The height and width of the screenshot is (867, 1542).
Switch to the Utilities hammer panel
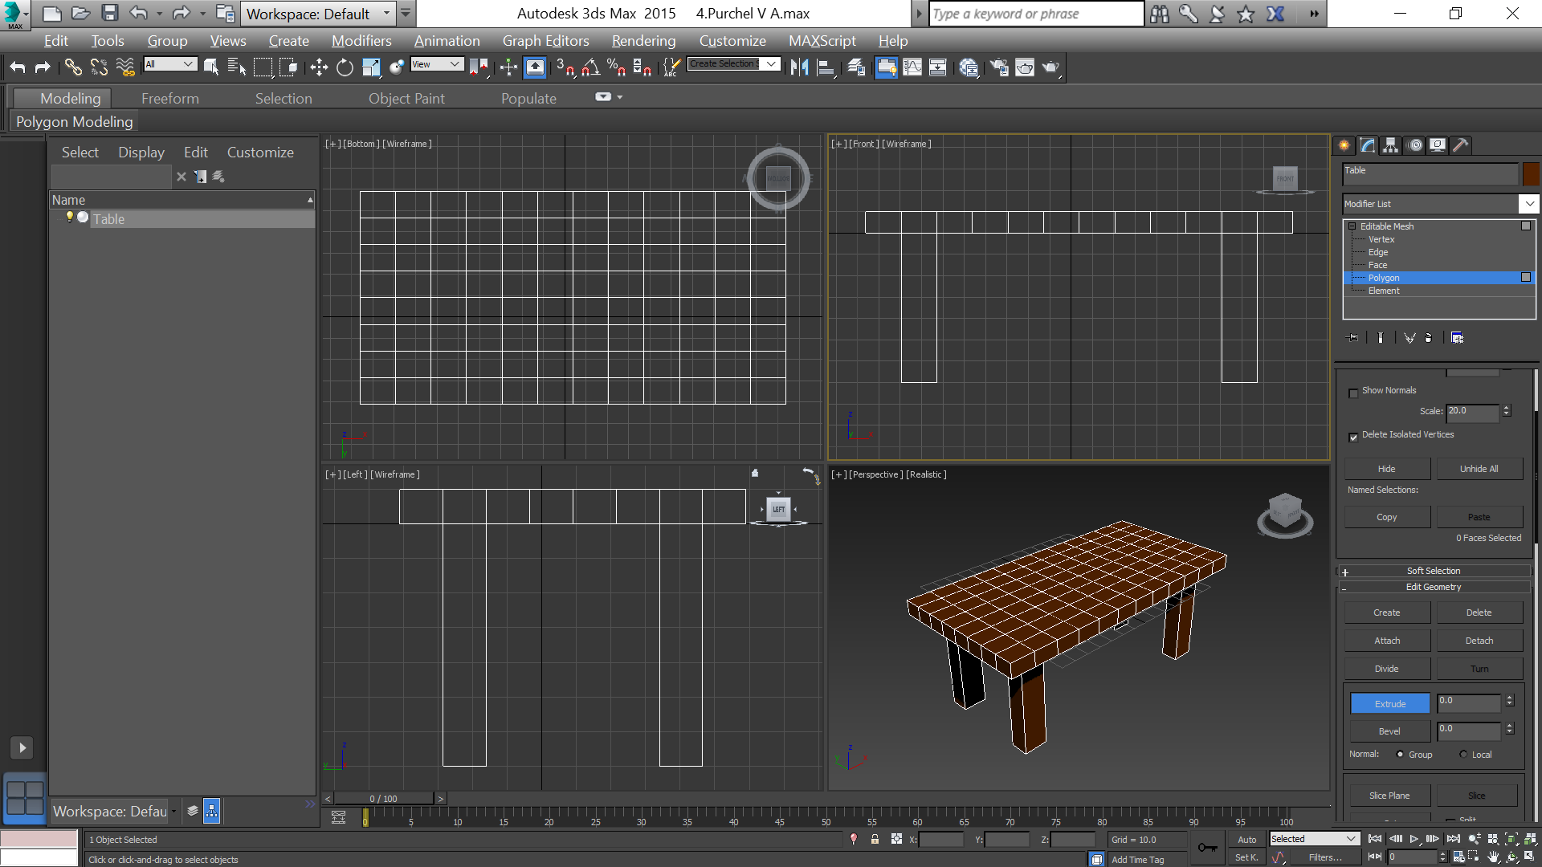coord(1462,145)
